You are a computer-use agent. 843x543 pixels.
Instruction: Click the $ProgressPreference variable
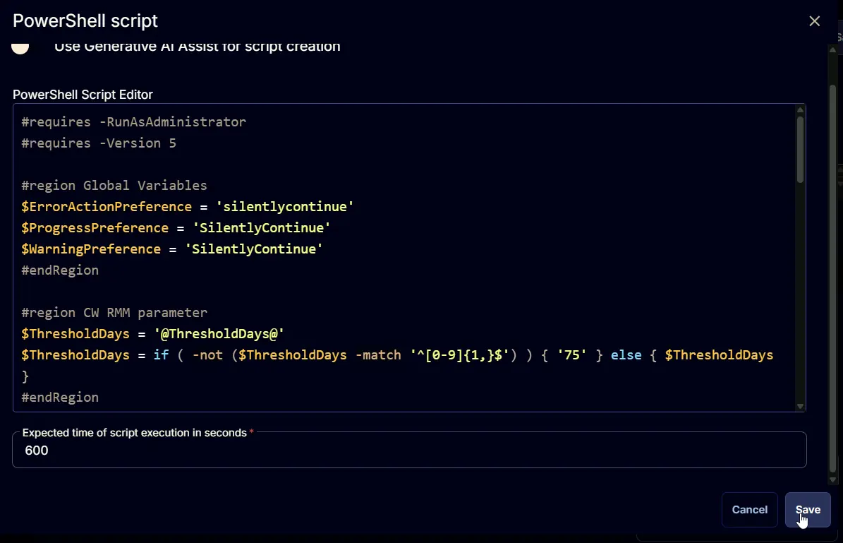95,227
